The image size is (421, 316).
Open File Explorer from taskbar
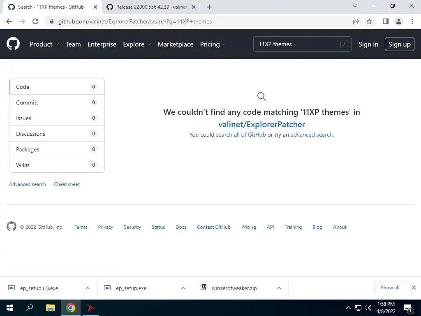click(x=50, y=308)
